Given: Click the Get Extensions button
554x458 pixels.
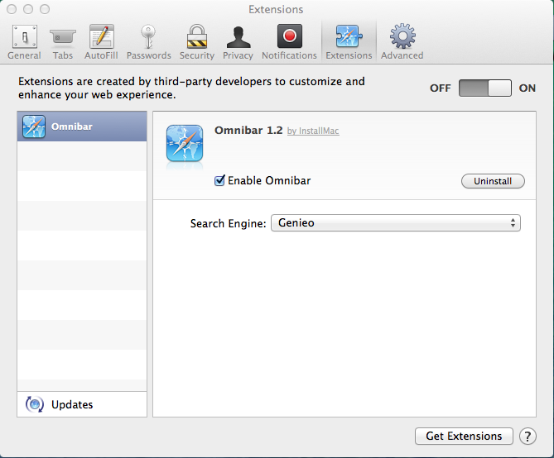Looking at the screenshot, I should 464,437.
